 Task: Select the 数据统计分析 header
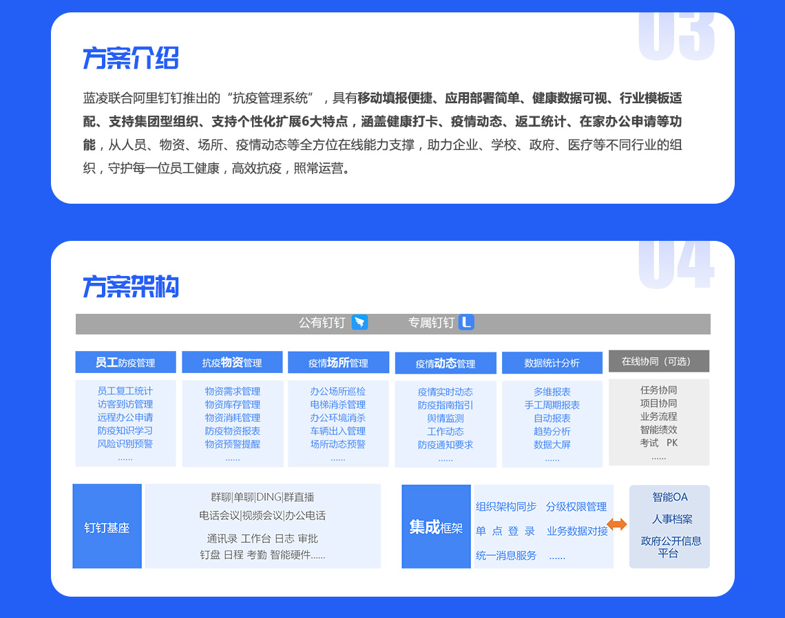552,363
